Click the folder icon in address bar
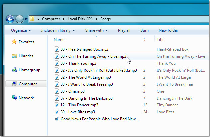The height and width of the screenshot is (137, 210). 32,19
